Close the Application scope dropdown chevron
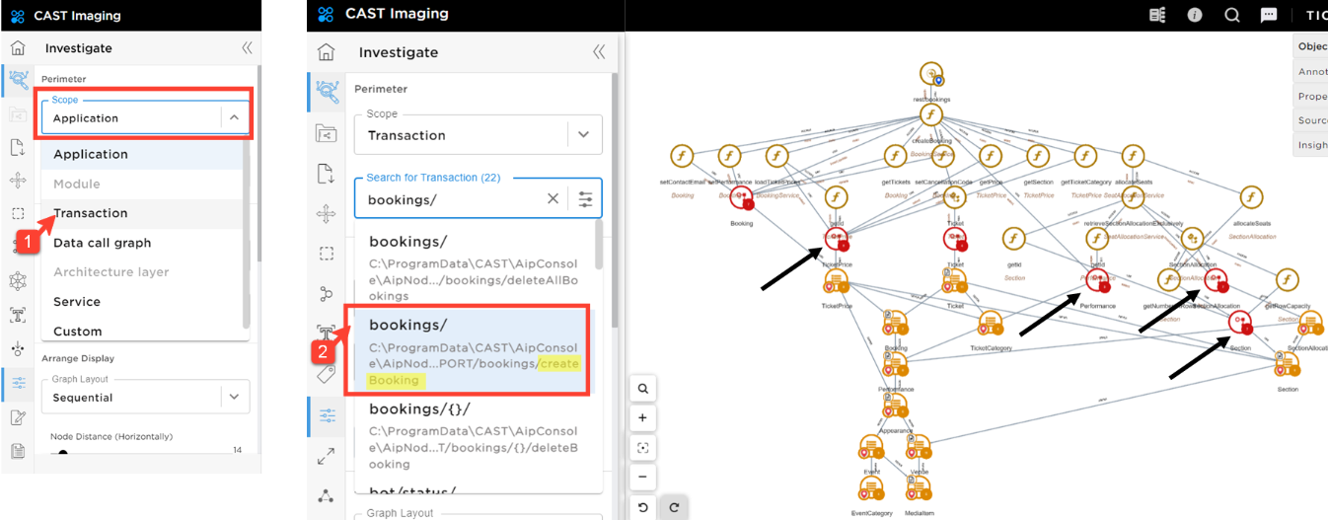The width and height of the screenshot is (1328, 520). click(234, 117)
